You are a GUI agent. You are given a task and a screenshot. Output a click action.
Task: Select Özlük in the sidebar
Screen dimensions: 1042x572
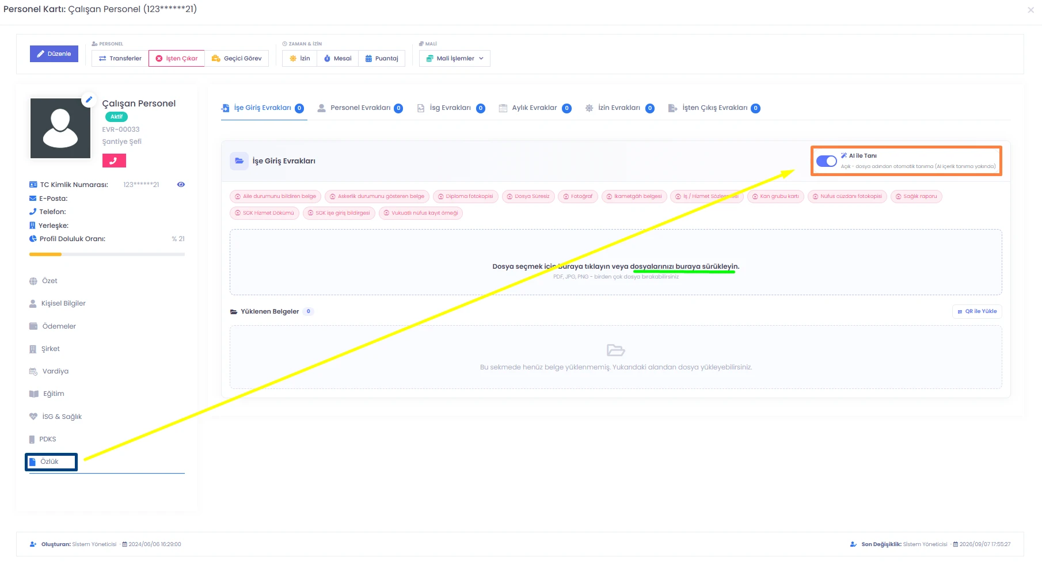click(51, 462)
